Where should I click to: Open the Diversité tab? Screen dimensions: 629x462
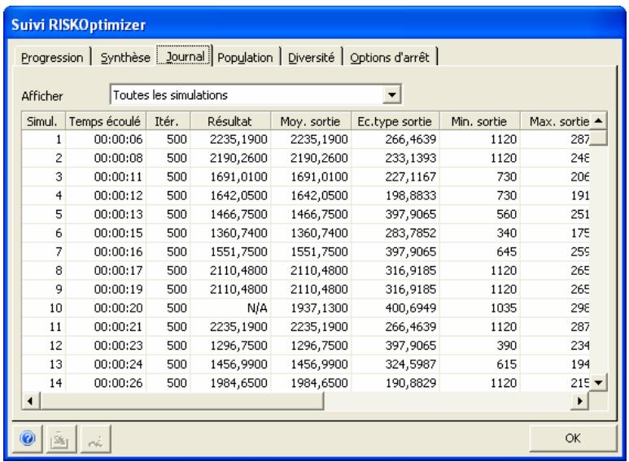click(x=311, y=58)
